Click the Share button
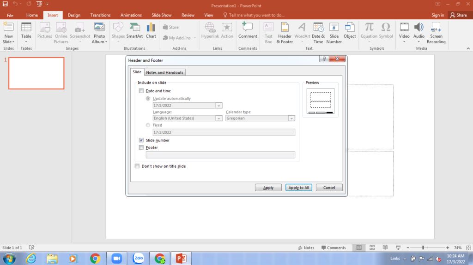The image size is (473, 265). pos(459,15)
